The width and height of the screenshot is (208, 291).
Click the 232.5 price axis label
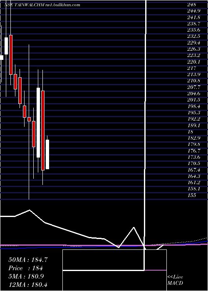tap(193, 37)
